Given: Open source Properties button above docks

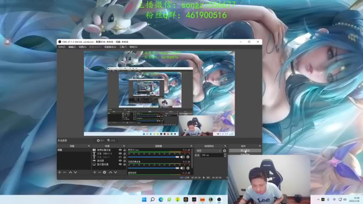Looking at the screenshot, I should 100,141.
